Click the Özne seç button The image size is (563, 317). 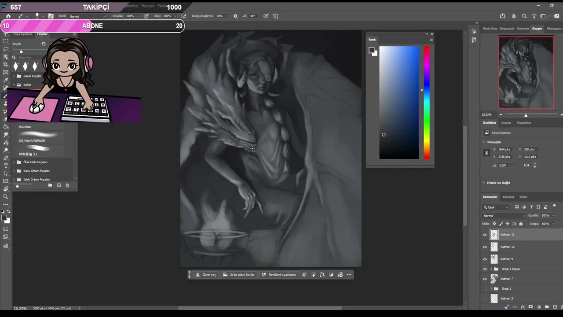point(206,275)
